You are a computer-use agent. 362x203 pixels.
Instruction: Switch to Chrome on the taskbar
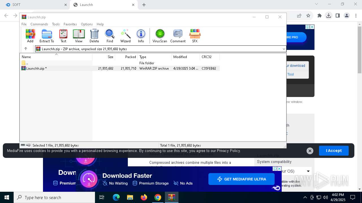click(158, 197)
